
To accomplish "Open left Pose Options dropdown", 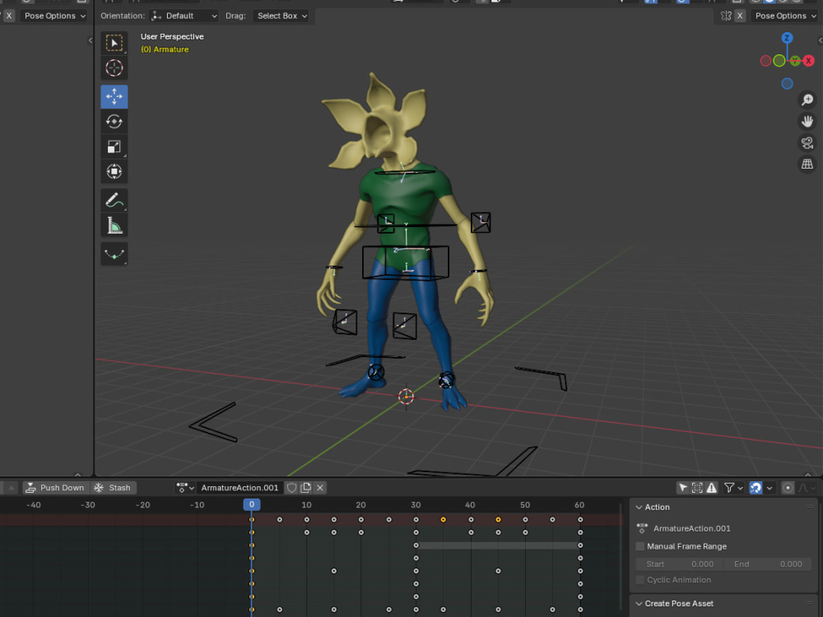I will tap(54, 16).
